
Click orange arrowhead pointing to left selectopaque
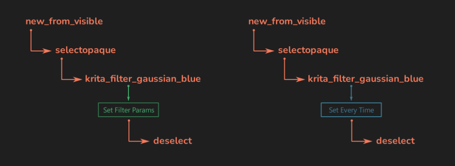click(47, 51)
